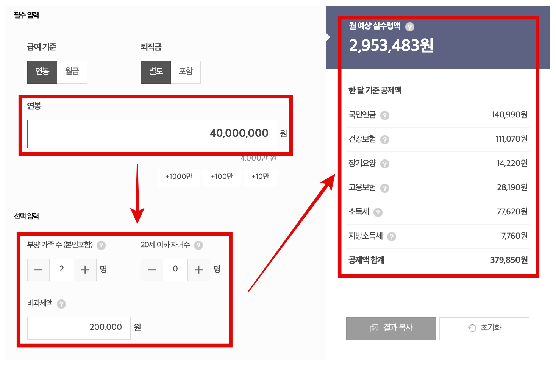Reset the calculator with 초기화

484,328
